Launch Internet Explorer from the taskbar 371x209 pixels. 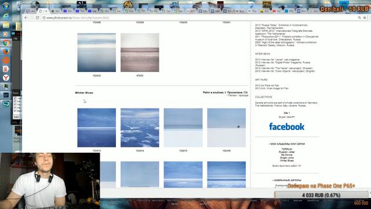tap(6, 16)
